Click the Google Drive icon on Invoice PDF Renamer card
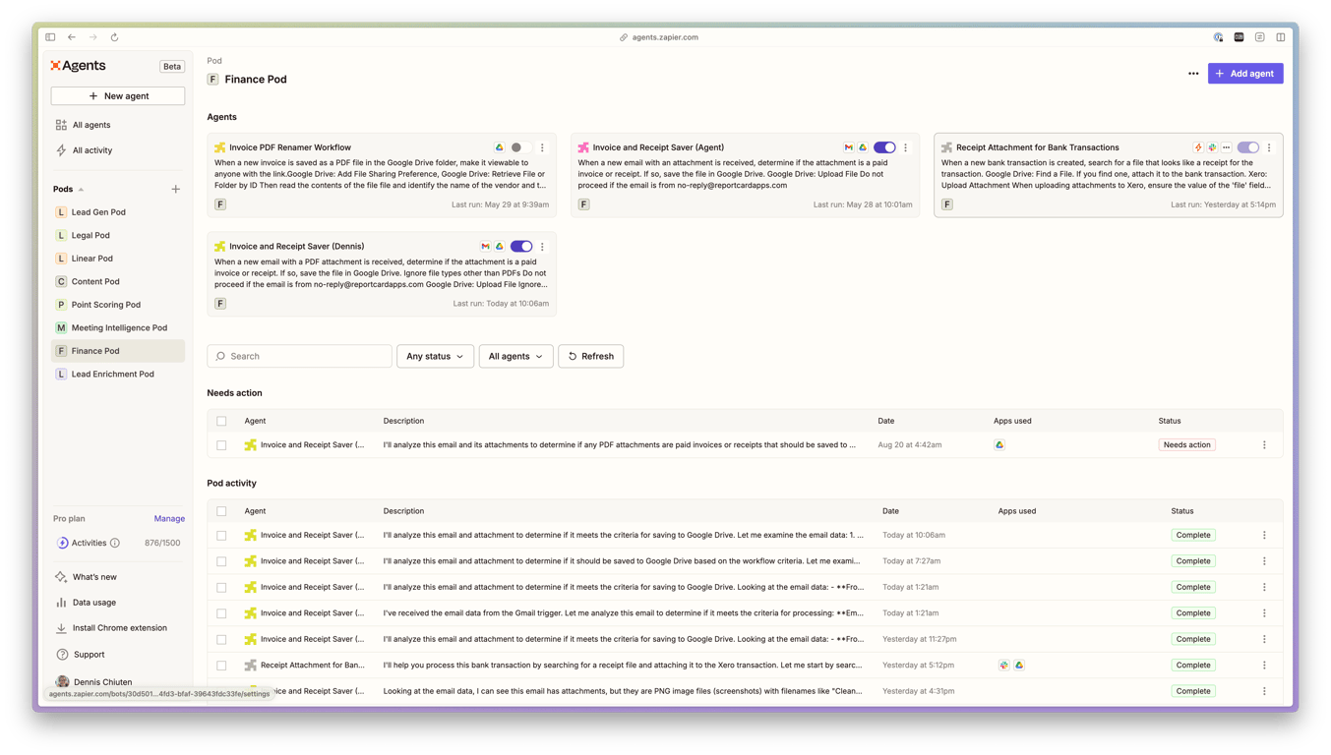The width and height of the screenshot is (1331, 755). tap(500, 147)
